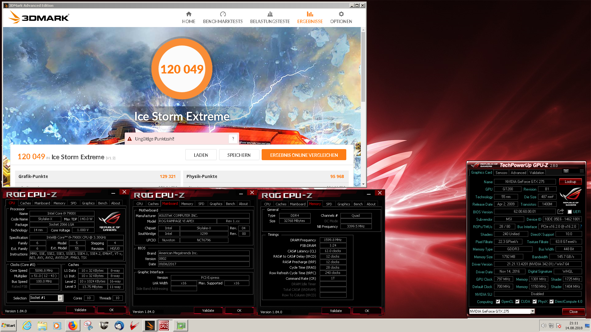Click Lookup button in GPU-Z
Viewport: 591px width, 332px height.
point(570,182)
